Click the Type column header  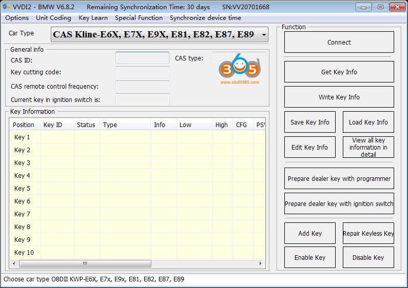(125, 125)
